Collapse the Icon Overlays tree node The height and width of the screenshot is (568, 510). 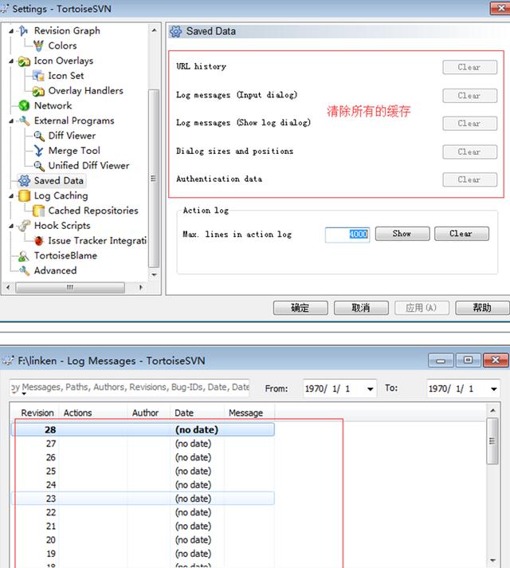point(11,61)
